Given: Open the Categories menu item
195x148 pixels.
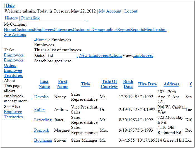Looking at the screenshot, I should click(x=63, y=29).
